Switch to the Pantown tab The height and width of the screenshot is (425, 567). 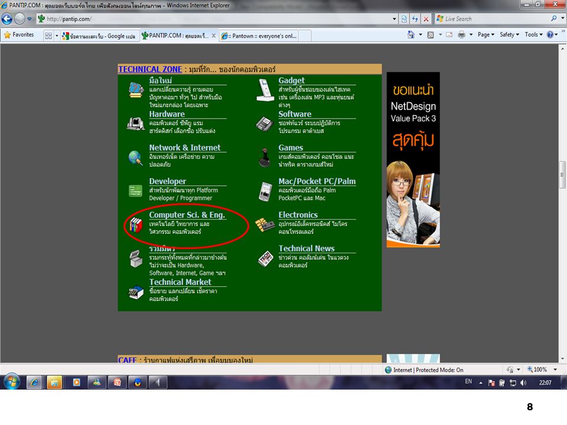click(x=258, y=36)
